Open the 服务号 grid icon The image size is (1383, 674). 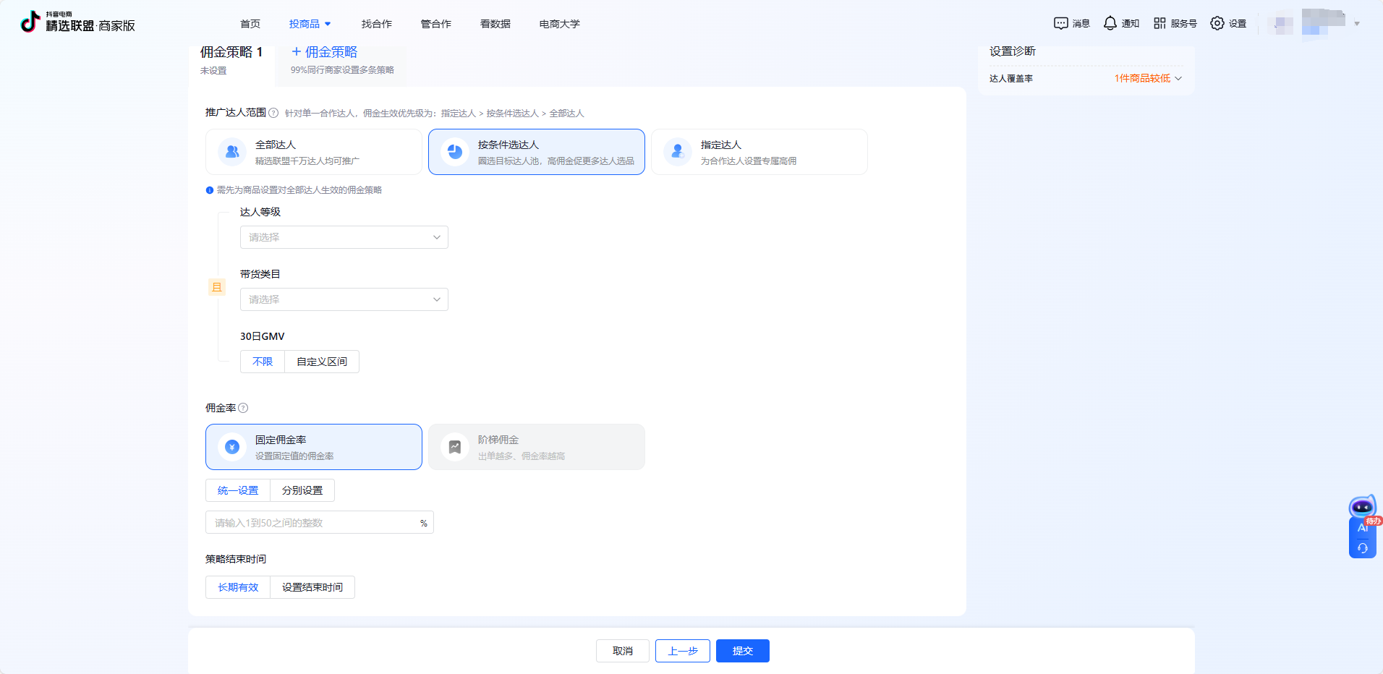point(1159,23)
